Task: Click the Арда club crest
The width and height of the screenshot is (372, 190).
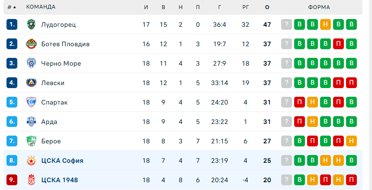Action: tap(31, 122)
